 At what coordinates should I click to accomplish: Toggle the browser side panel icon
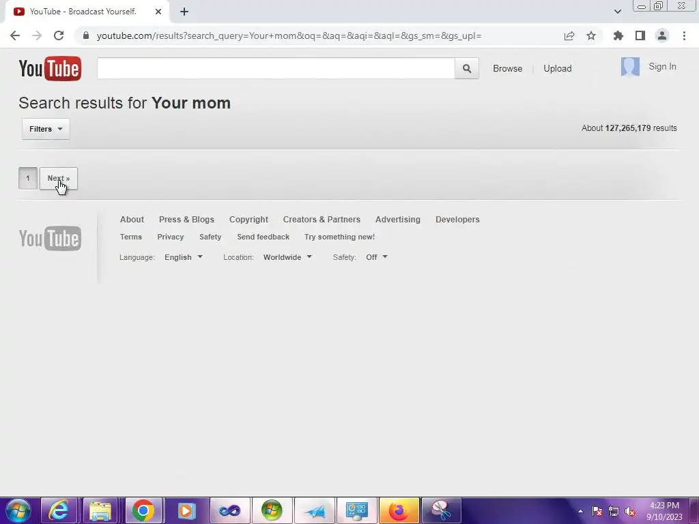[640, 35]
